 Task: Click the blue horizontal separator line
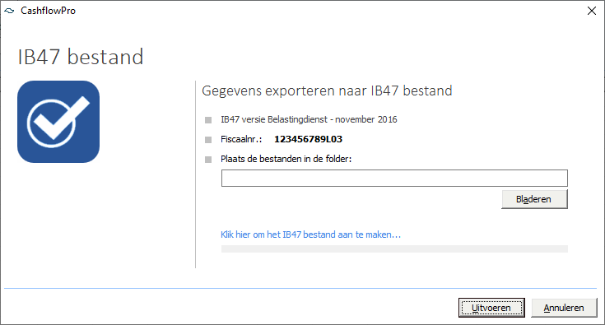coord(300,288)
